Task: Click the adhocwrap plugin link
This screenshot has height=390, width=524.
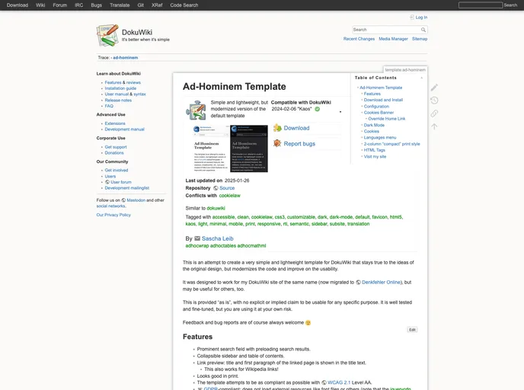Action: [197, 246]
